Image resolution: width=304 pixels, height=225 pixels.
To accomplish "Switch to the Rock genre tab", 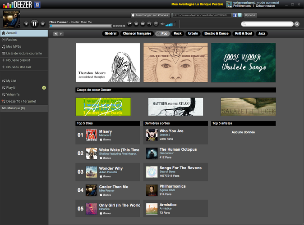I will (x=178, y=33).
